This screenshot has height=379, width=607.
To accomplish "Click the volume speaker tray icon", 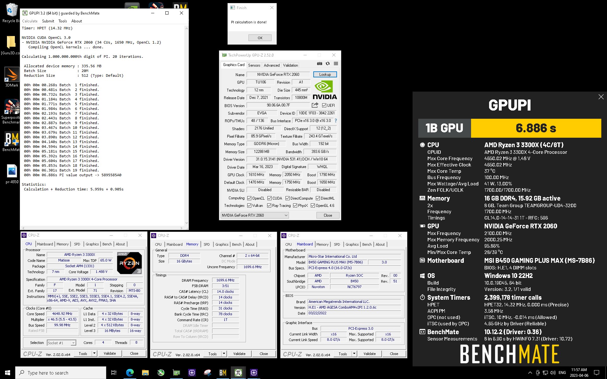I will coord(553,373).
